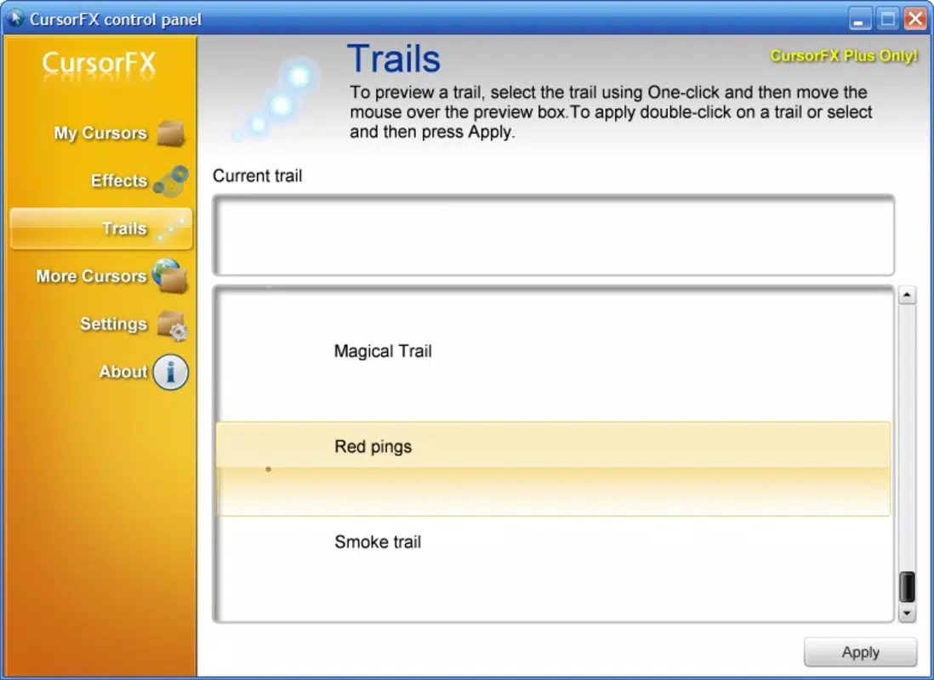Select the Trails sidebar item
This screenshot has width=934, height=680.
tap(101, 229)
